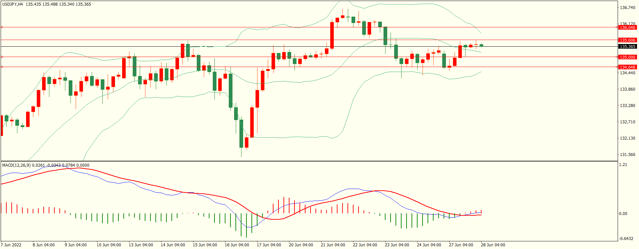This screenshot has height=249, width=639.
Task: Click the USDJPY,H4 symbol title
Action: pyautogui.click(x=13, y=4)
